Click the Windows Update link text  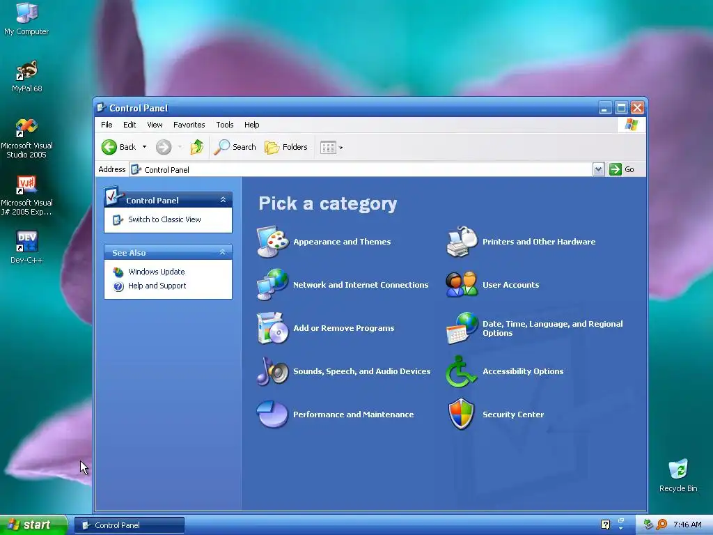(157, 272)
